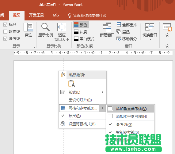175x154 pixels.
Task: Click the 版式 layout icon
Action: point(63,92)
